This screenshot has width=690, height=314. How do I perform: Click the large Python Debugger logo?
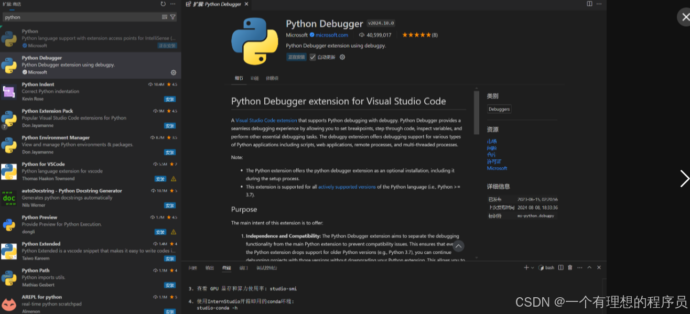point(255,41)
